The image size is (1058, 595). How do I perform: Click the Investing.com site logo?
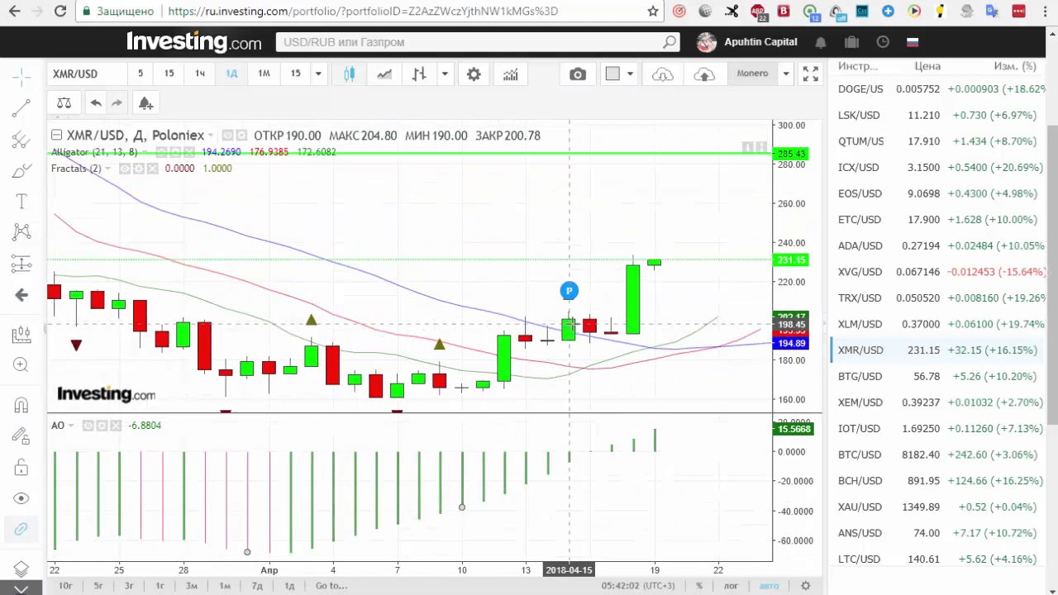coord(194,42)
